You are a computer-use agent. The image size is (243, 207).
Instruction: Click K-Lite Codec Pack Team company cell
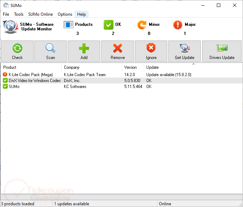(84, 75)
